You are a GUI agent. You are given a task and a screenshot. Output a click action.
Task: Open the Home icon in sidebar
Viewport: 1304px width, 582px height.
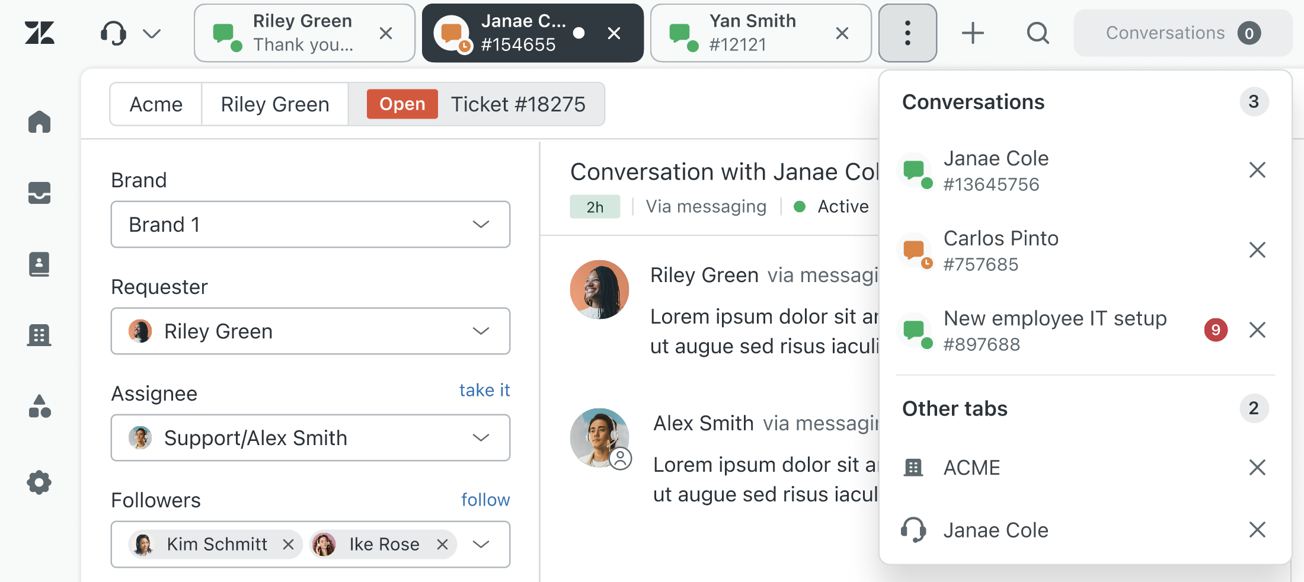(x=39, y=122)
